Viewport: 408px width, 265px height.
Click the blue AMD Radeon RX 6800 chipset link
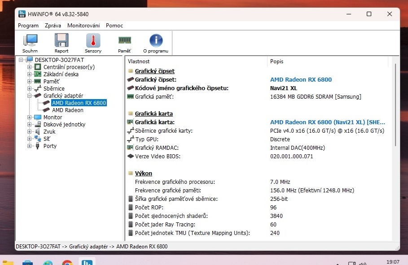coord(301,80)
